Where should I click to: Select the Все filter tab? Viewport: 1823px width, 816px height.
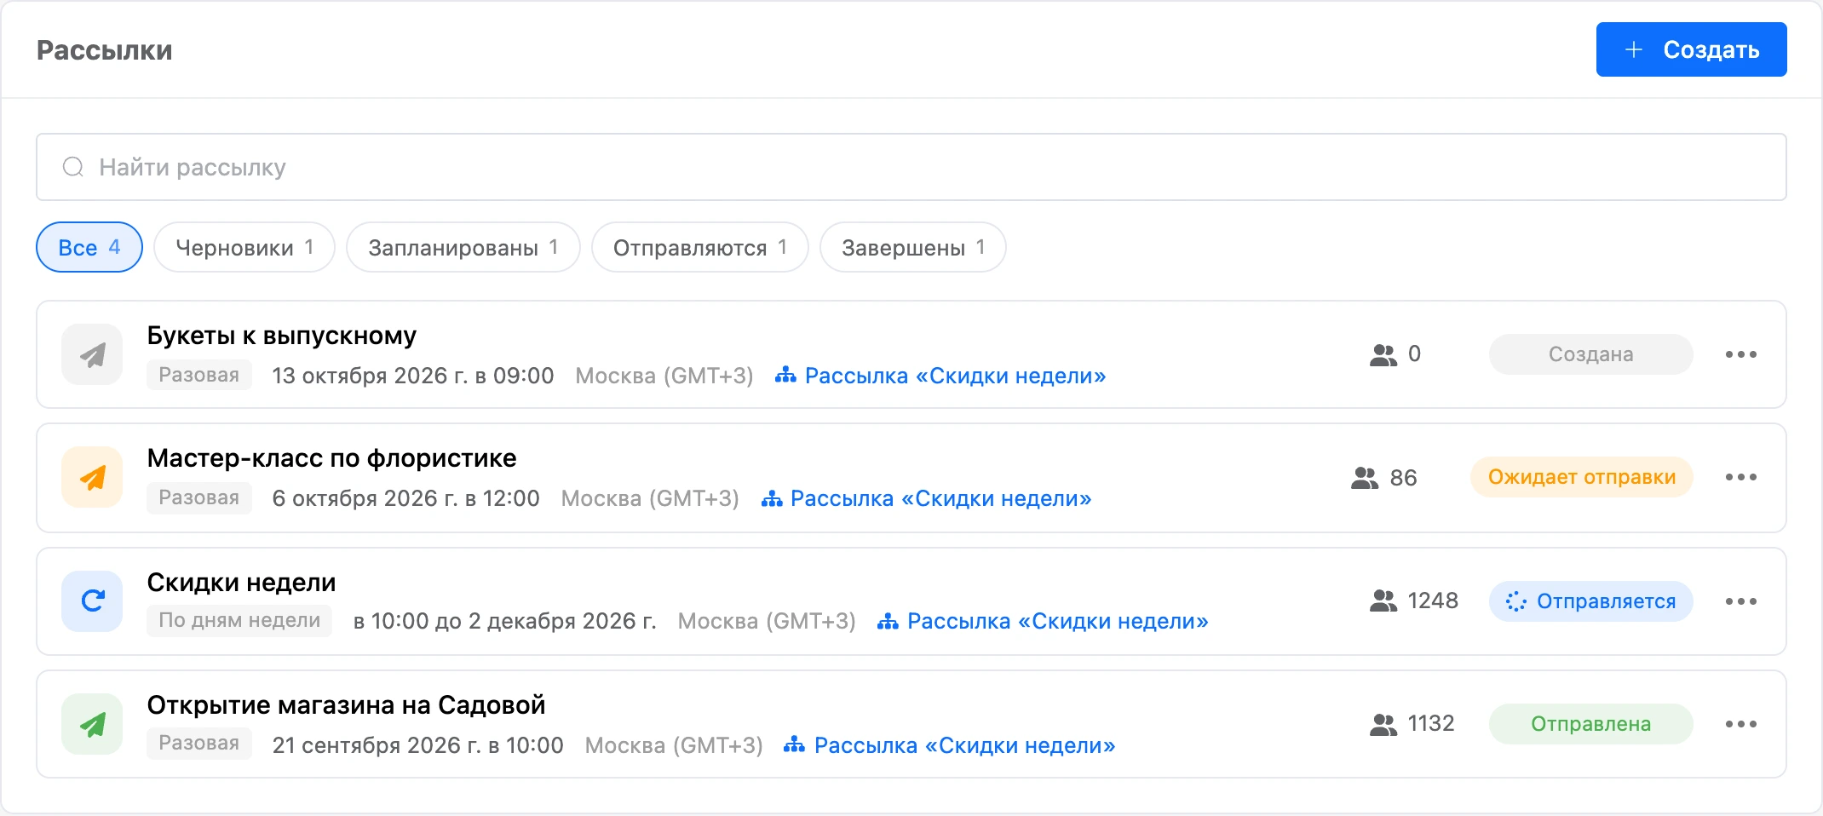89,247
